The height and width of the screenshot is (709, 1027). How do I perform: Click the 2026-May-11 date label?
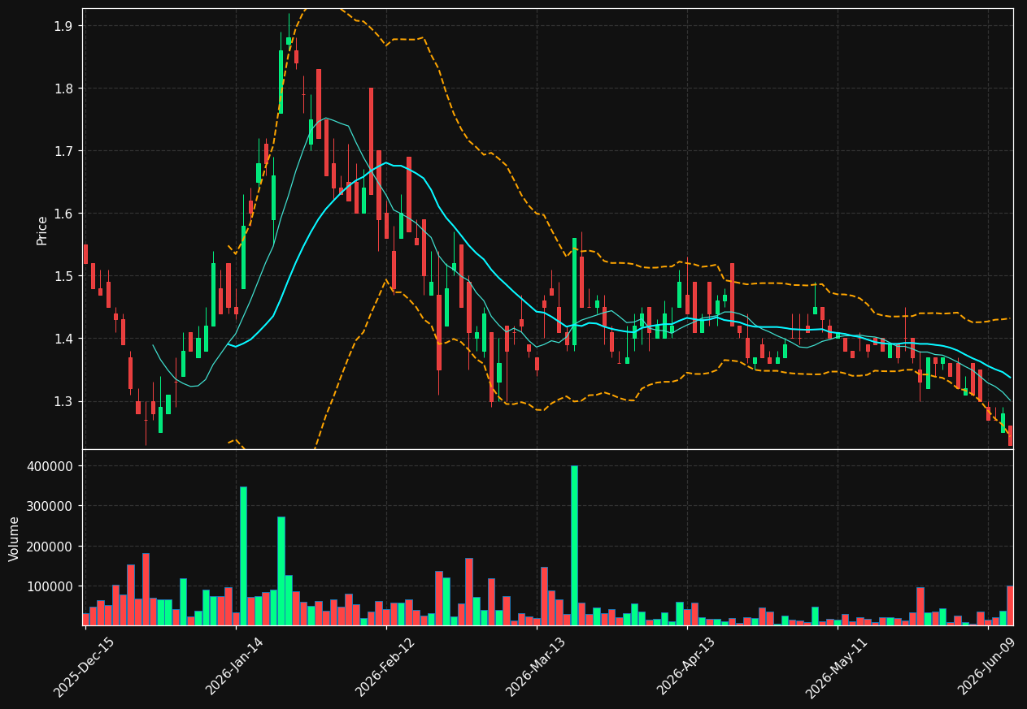837,668
